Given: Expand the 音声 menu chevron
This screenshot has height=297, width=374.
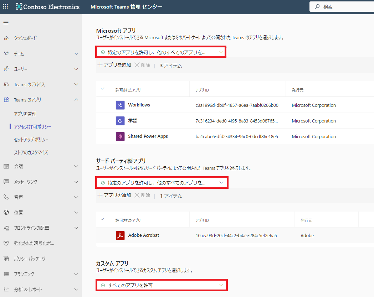Looking at the screenshot, I should coord(76,197).
